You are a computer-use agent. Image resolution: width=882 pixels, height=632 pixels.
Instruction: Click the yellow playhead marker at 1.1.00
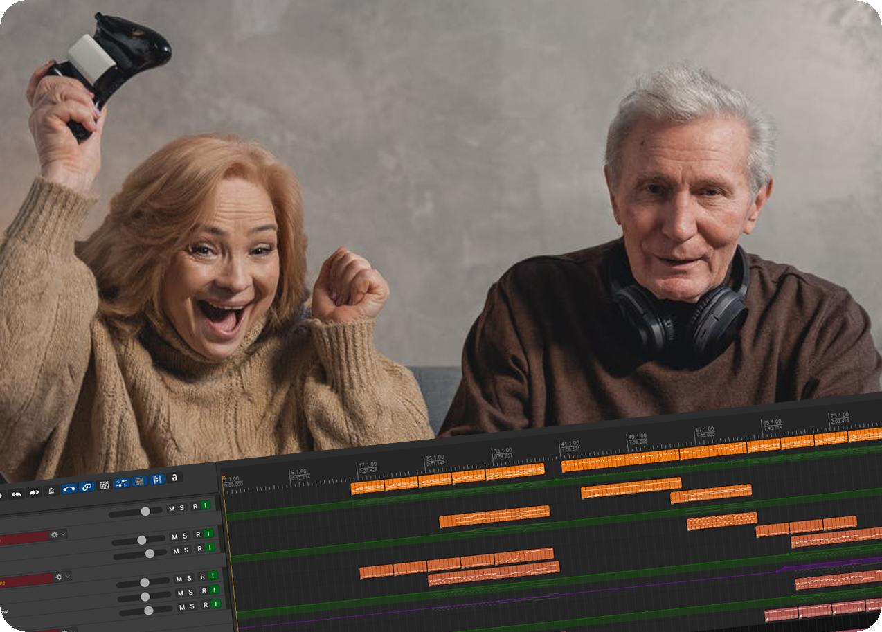tap(224, 478)
